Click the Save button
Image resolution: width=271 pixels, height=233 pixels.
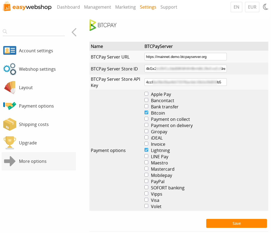pos(236,223)
